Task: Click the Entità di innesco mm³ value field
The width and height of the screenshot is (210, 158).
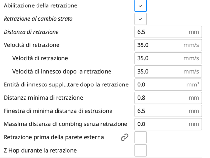Action: (x=162, y=85)
